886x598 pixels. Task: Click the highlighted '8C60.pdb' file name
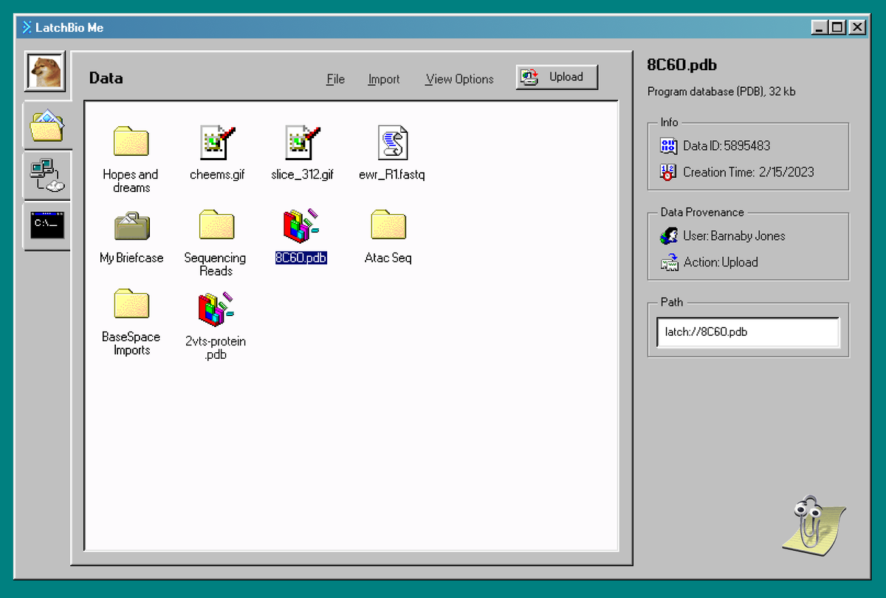click(301, 258)
